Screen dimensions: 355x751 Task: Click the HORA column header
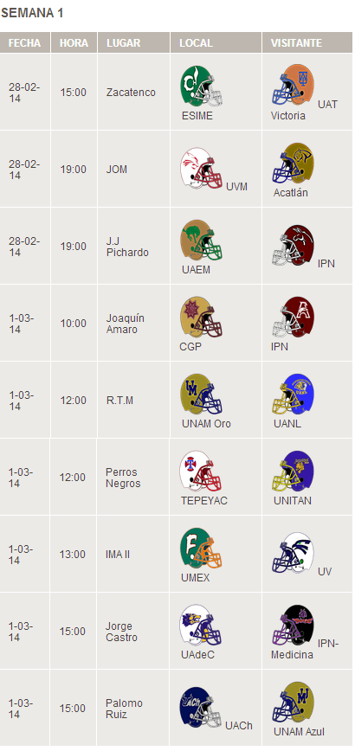tap(74, 42)
